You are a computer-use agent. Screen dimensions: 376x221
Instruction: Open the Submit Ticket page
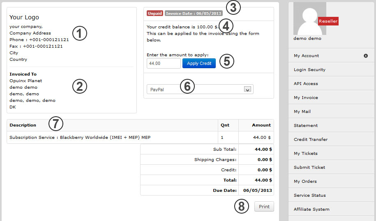coord(309,168)
